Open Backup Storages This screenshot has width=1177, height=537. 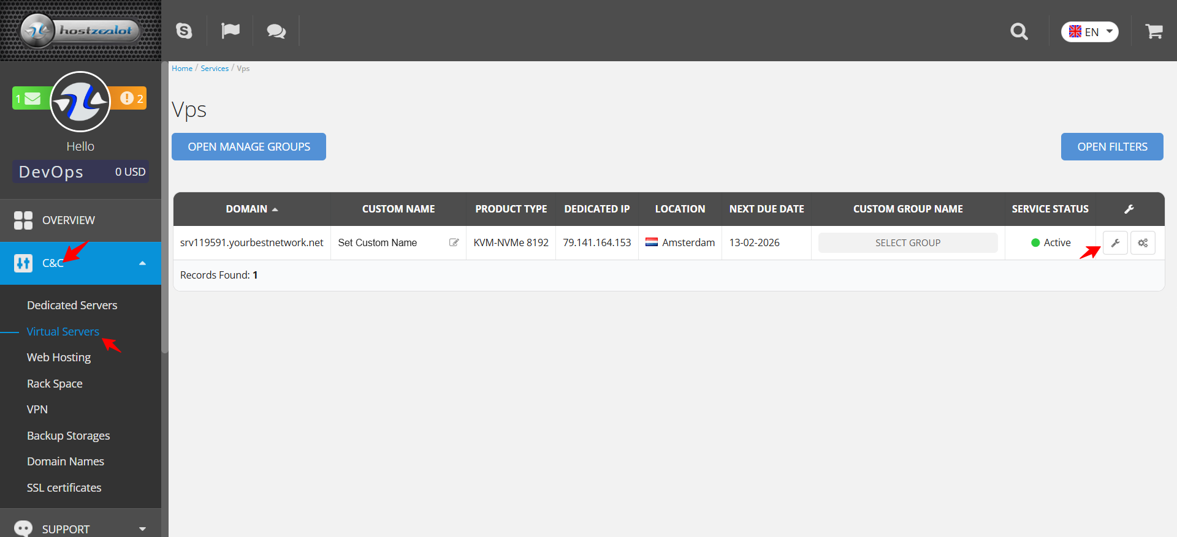69,435
